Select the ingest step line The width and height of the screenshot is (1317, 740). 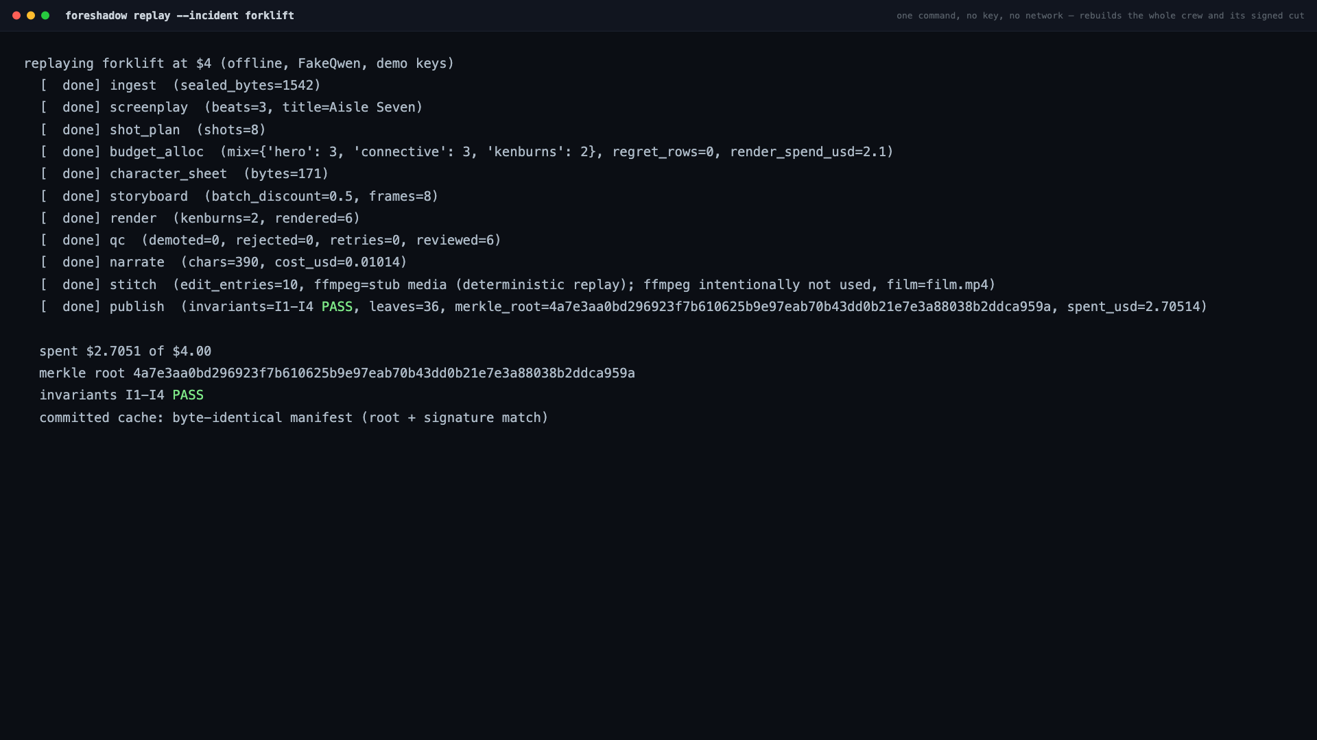coord(180,85)
